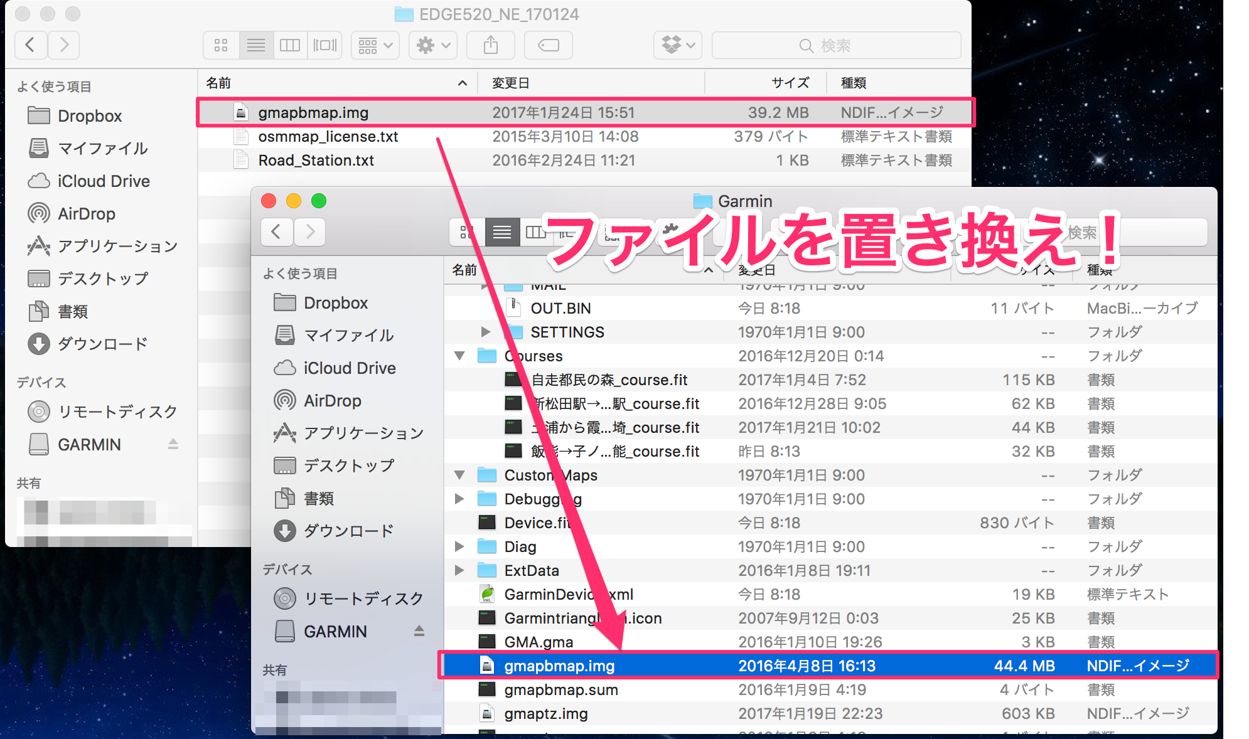
Task: Eject GARMIN device in front sidebar
Action: (419, 631)
